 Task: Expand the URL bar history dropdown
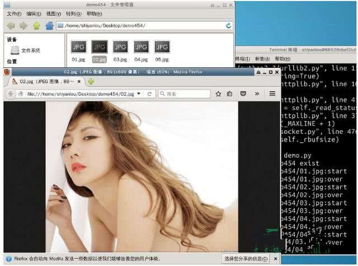point(139,94)
